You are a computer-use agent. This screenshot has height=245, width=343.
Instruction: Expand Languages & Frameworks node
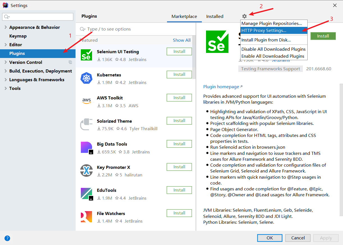pyautogui.click(x=6, y=80)
